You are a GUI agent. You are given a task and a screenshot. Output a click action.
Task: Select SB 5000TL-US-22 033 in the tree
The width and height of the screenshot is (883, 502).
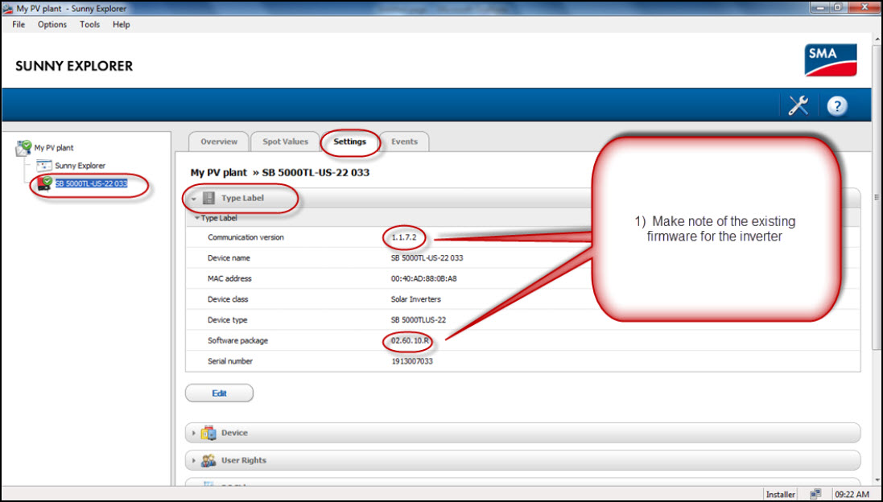tap(91, 183)
